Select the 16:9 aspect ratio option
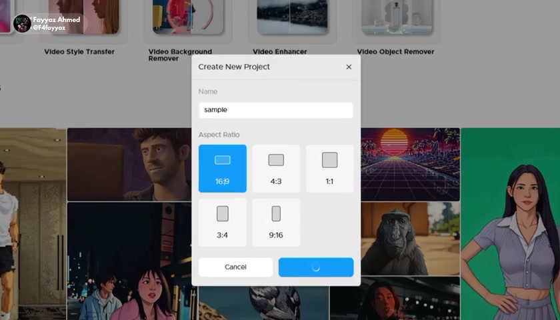560x320 pixels. 223,169
